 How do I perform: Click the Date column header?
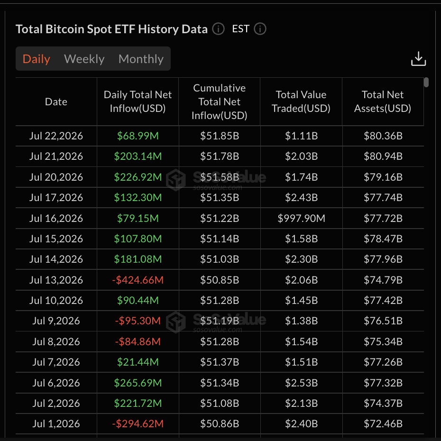[56, 101]
